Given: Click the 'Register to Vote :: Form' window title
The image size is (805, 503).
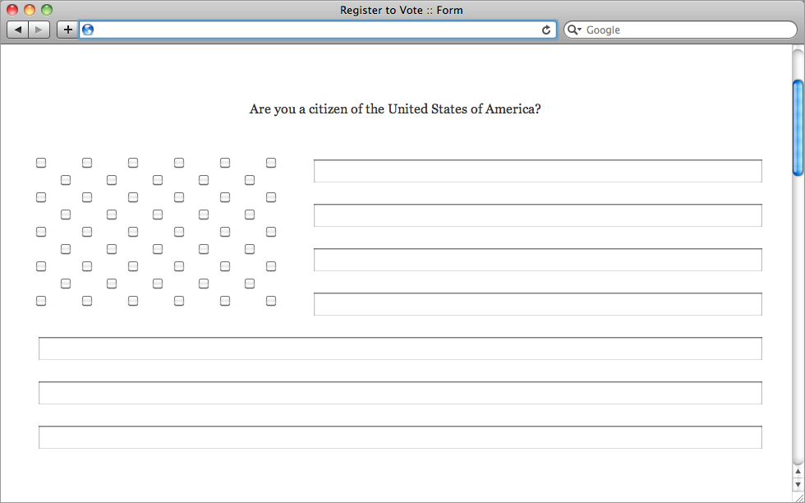Looking at the screenshot, I should [x=402, y=11].
